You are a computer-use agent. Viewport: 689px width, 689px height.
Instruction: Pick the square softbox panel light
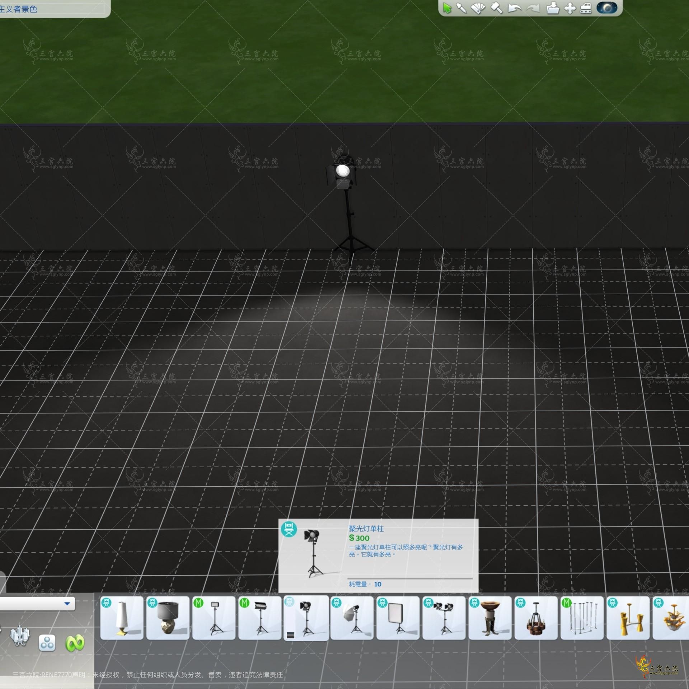point(398,618)
